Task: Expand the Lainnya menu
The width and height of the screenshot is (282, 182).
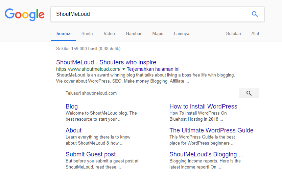Action: coord(182,33)
